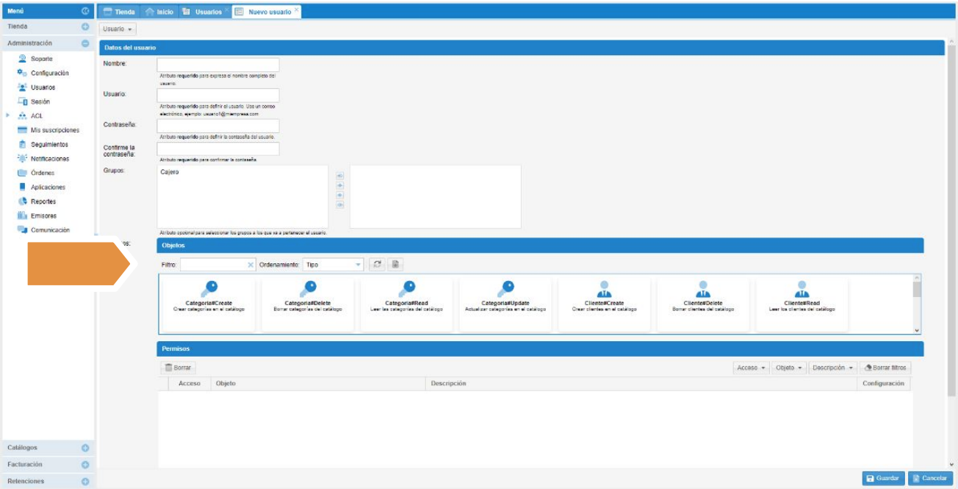Click the Soporte sidebar icon
This screenshot has height=489, width=958.
coord(22,59)
